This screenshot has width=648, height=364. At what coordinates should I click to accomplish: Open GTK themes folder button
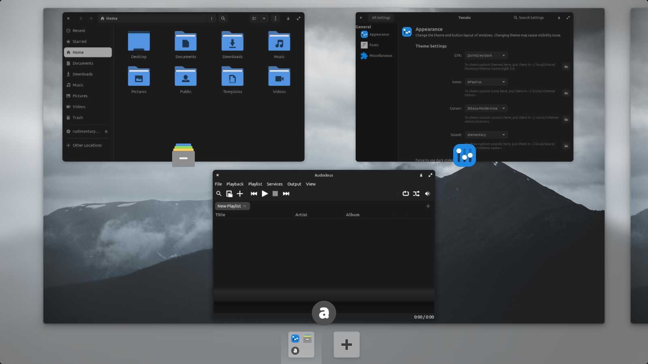tap(566, 67)
